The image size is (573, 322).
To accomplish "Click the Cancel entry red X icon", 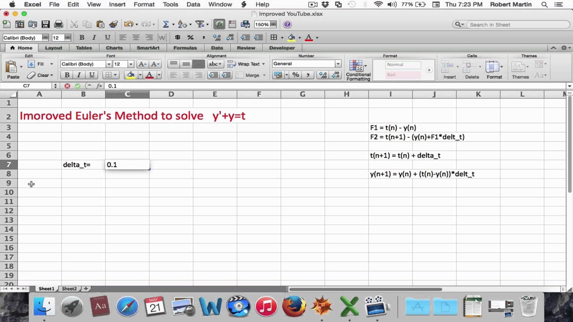I will click(x=67, y=86).
